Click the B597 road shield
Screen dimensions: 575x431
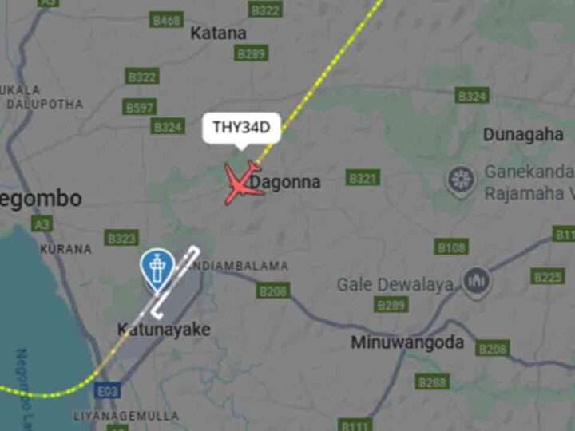pos(139,107)
